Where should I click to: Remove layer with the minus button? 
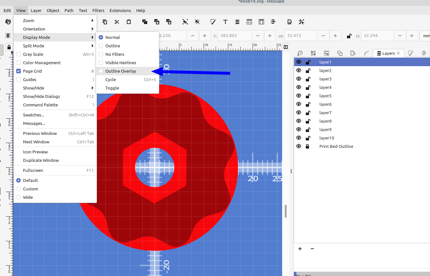(x=312, y=249)
